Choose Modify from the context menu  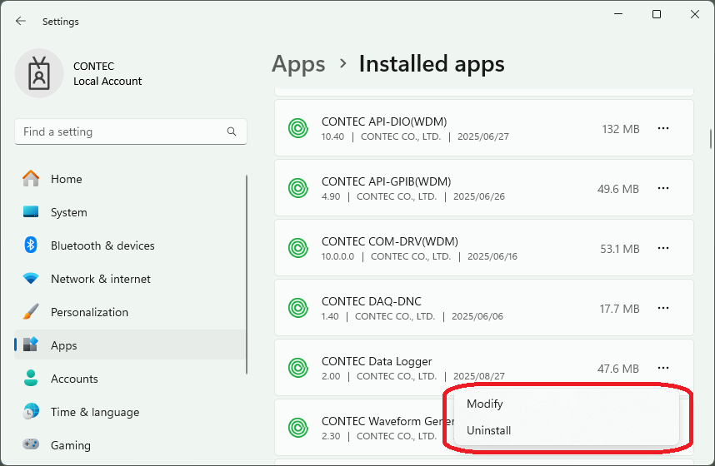pos(485,404)
